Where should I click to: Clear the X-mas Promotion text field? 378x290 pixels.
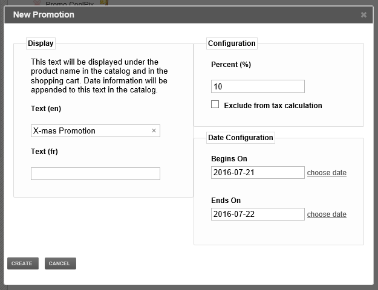[x=154, y=130]
